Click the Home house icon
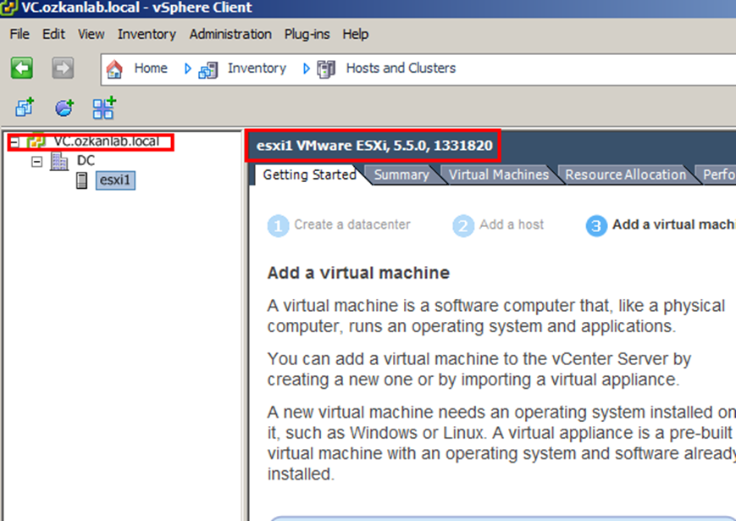Screen dimensions: 736x521 pyautogui.click(x=114, y=69)
